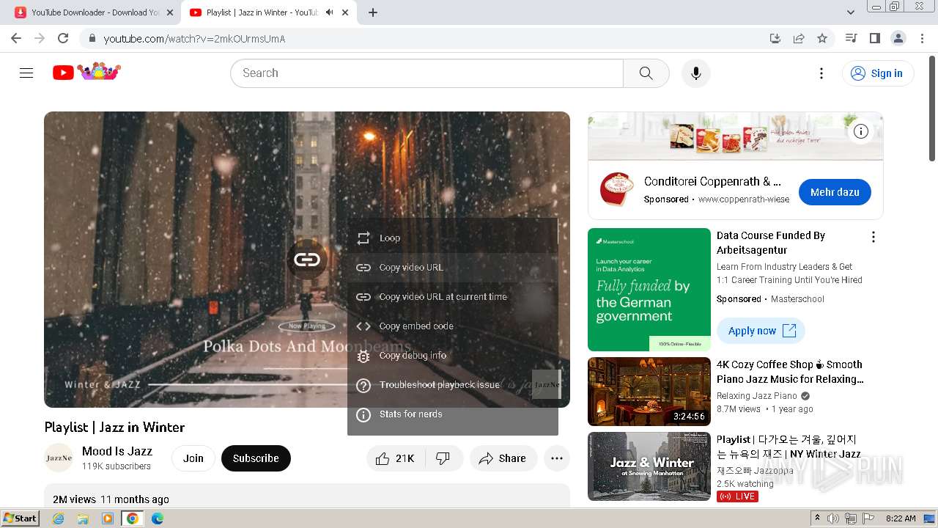
Task: Dislike the video with thumbs-down button
Action: pos(443,458)
